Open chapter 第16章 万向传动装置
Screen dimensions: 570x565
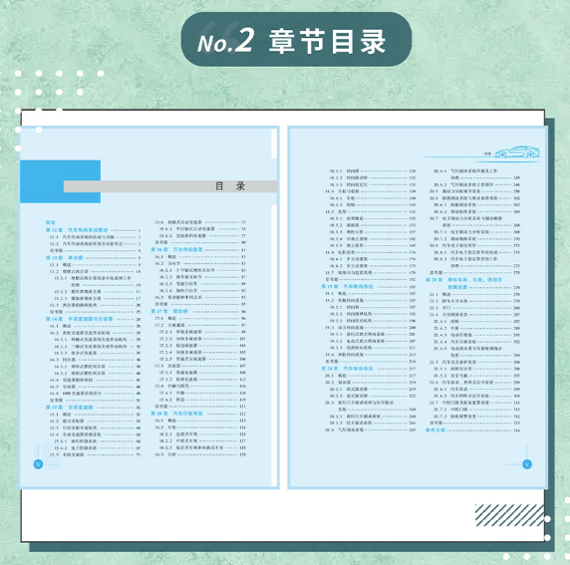click(x=198, y=249)
